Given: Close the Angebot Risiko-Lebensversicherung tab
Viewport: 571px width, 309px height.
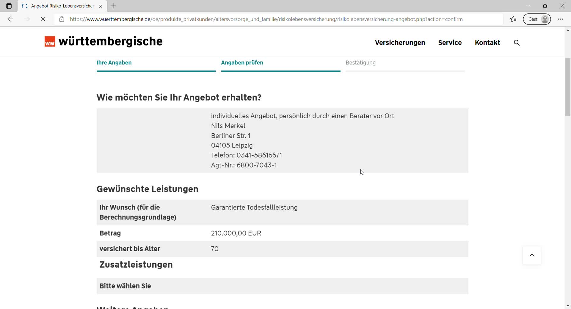Looking at the screenshot, I should (101, 6).
